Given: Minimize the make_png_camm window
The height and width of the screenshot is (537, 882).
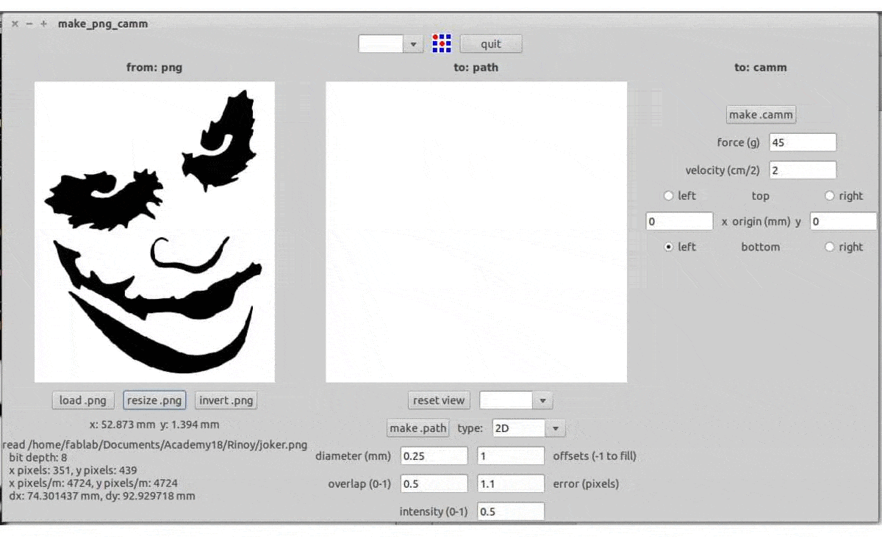Looking at the screenshot, I should coord(29,24).
